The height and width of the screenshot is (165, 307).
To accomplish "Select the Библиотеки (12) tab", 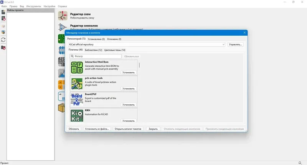I will [x=93, y=50].
